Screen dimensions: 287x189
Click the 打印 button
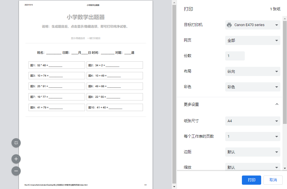coord(251,180)
